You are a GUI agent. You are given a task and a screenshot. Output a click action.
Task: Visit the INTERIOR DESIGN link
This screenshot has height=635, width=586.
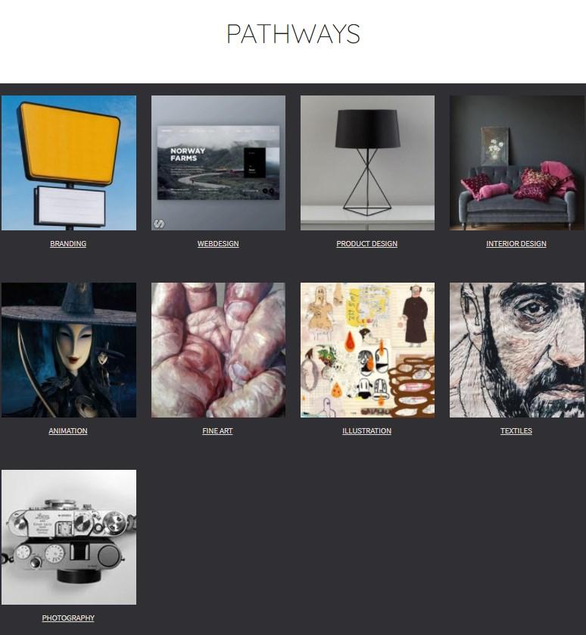(x=516, y=244)
